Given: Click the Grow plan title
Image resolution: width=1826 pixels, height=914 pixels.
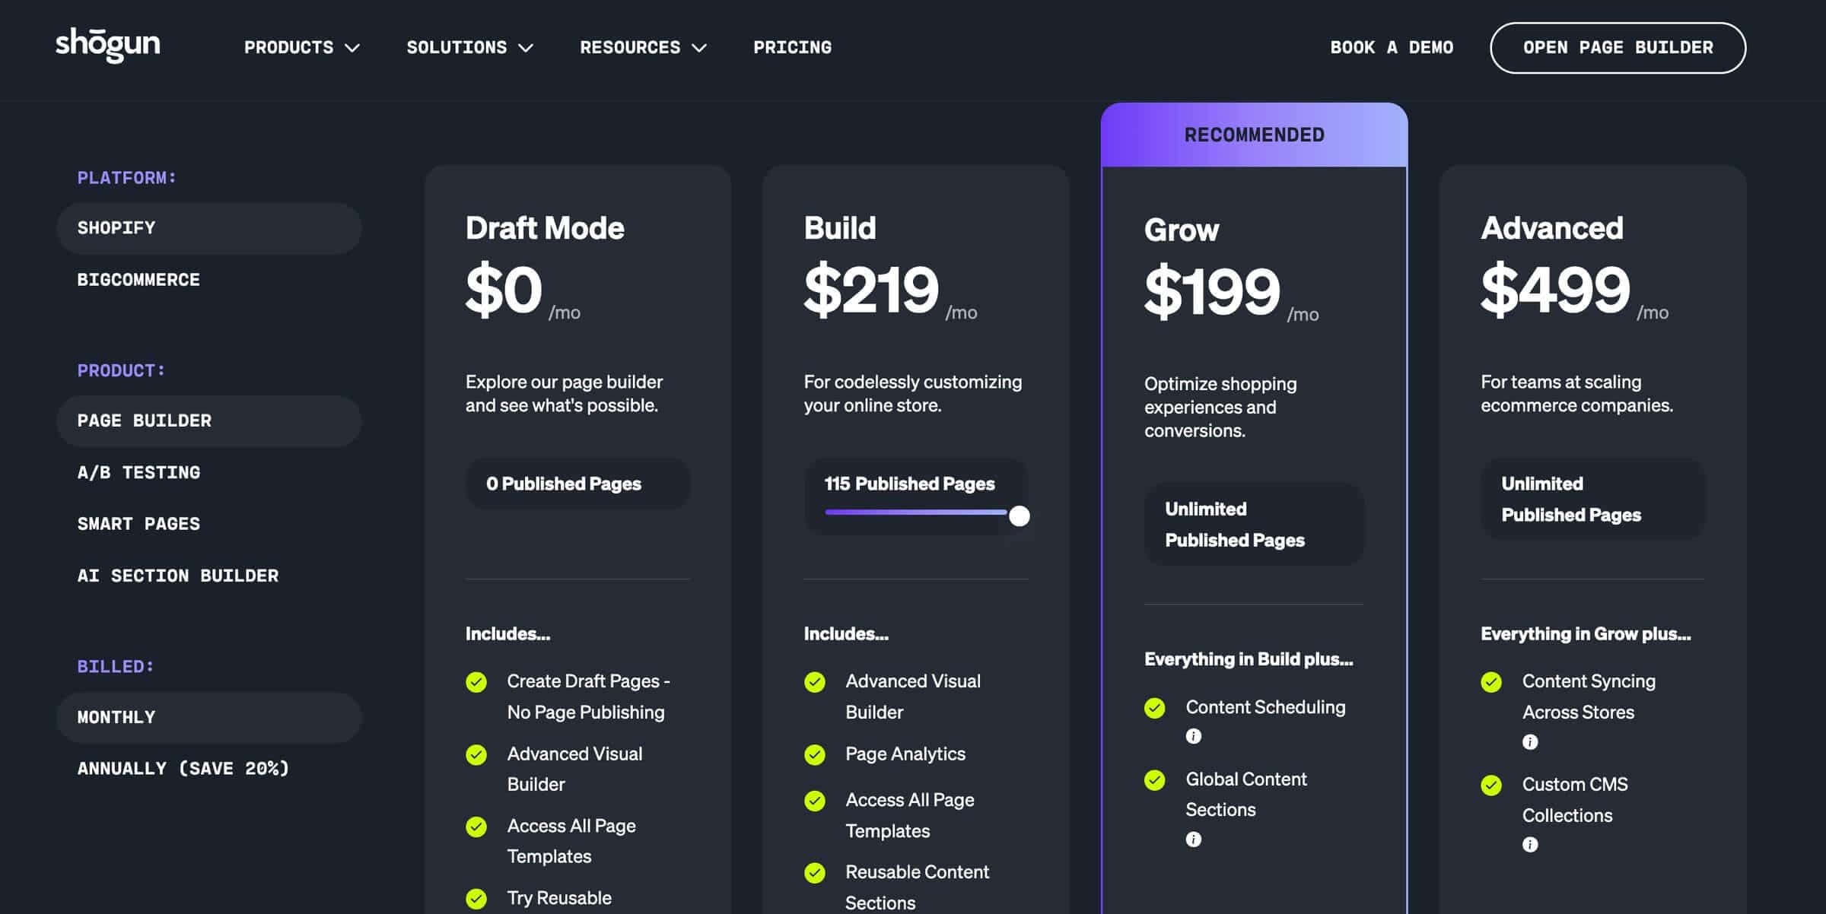Looking at the screenshot, I should point(1182,230).
